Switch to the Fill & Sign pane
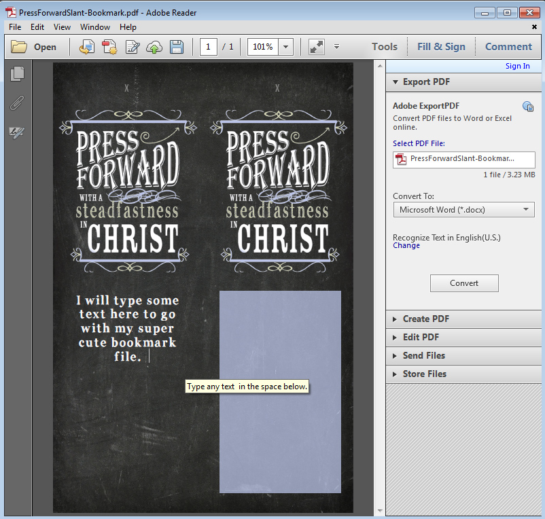The image size is (545, 519). (x=441, y=47)
